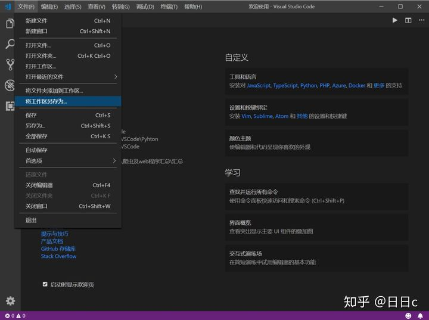Open the 终端(T) menu

169,7
